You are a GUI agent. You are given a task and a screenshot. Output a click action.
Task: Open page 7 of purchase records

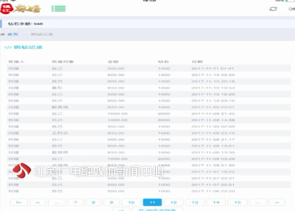76,202
